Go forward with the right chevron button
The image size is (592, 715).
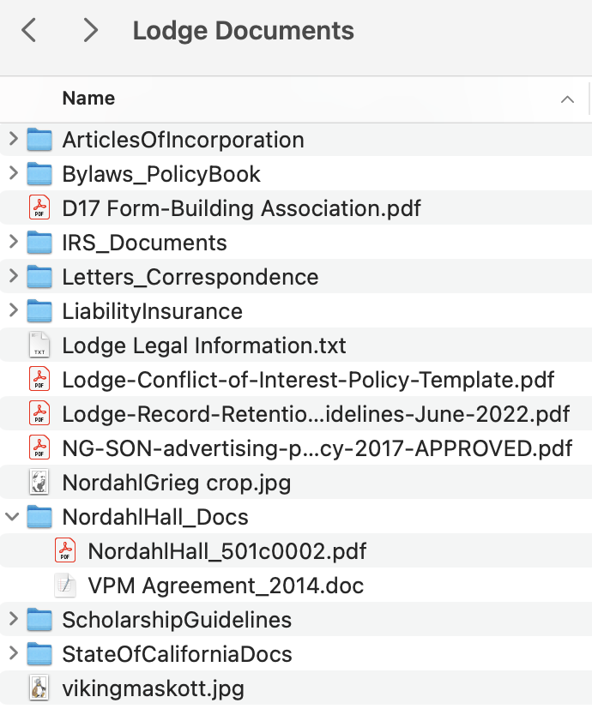[x=90, y=31]
